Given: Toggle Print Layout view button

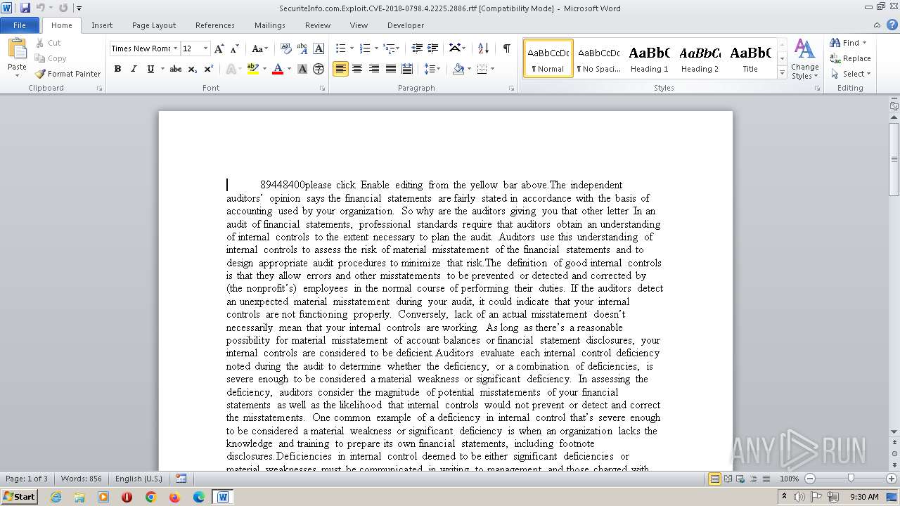Looking at the screenshot, I should coord(715,479).
